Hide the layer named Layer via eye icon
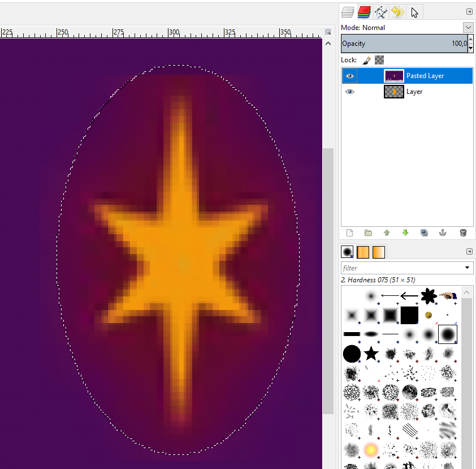 click(350, 92)
